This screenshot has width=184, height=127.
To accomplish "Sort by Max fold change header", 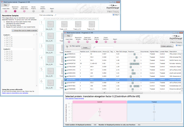I will (121, 52).
